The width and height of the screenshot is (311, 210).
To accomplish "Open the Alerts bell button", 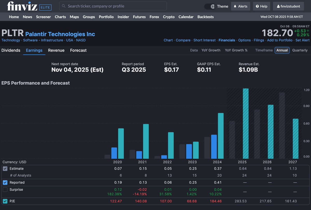I will click(x=241, y=6).
